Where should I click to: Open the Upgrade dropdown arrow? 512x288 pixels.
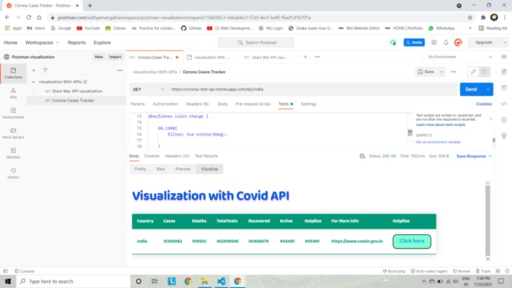pyautogui.click(x=505, y=43)
